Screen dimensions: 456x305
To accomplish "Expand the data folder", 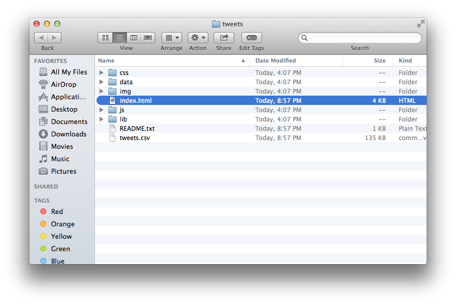I will pyautogui.click(x=101, y=82).
